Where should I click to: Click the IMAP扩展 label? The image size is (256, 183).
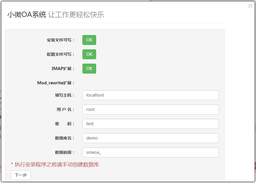click(x=63, y=69)
